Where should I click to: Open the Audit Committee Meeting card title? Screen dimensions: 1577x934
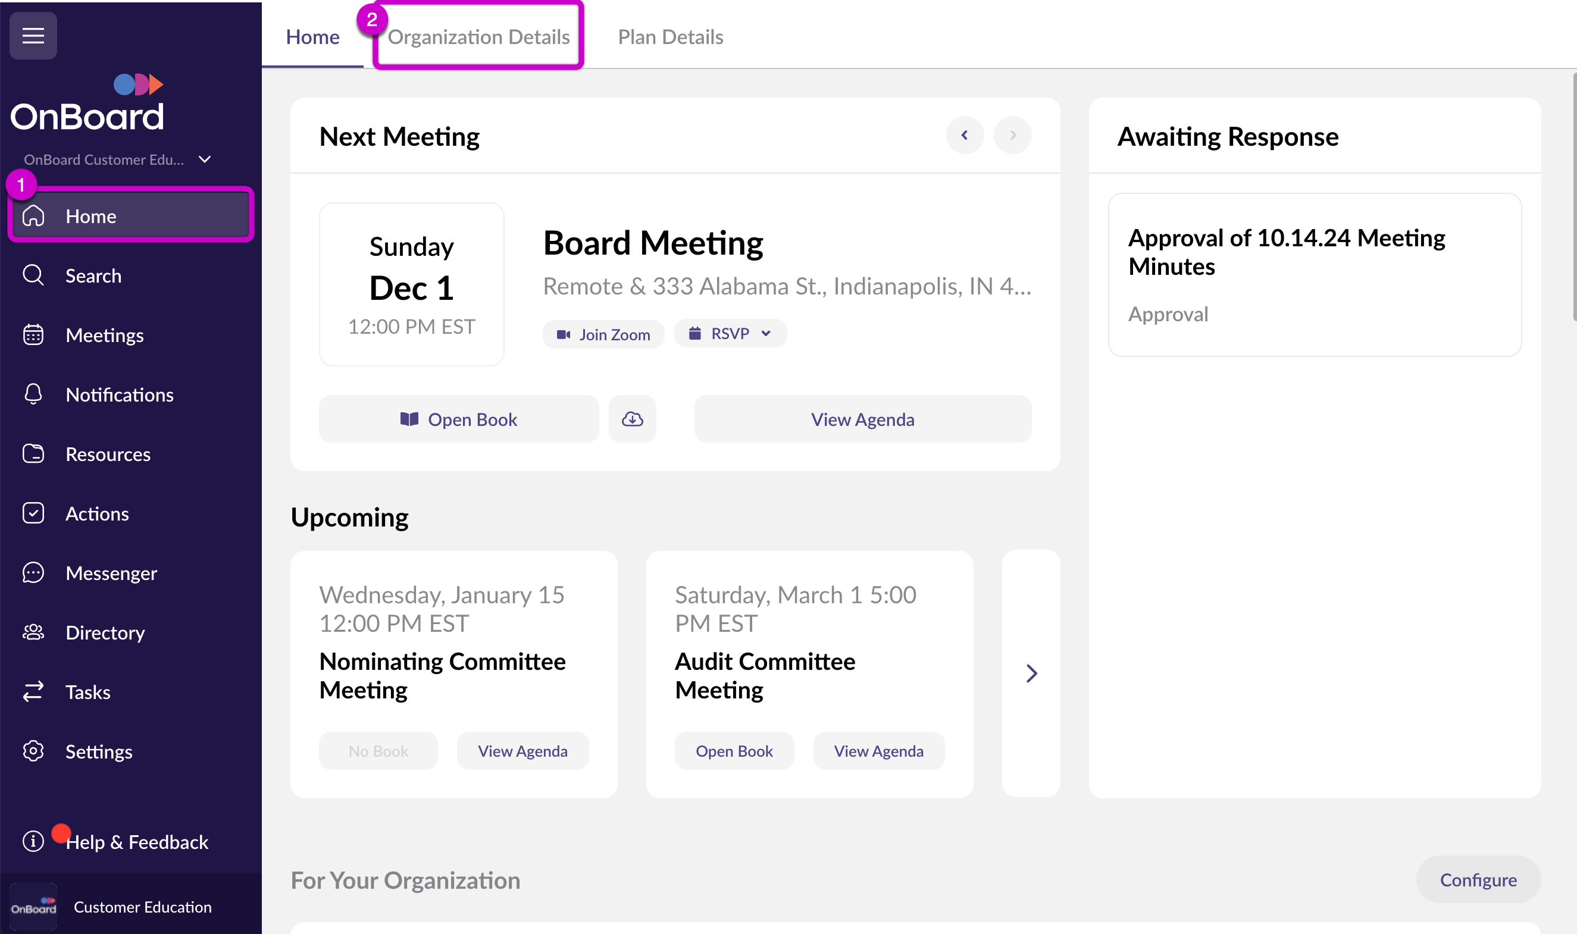pyautogui.click(x=765, y=675)
